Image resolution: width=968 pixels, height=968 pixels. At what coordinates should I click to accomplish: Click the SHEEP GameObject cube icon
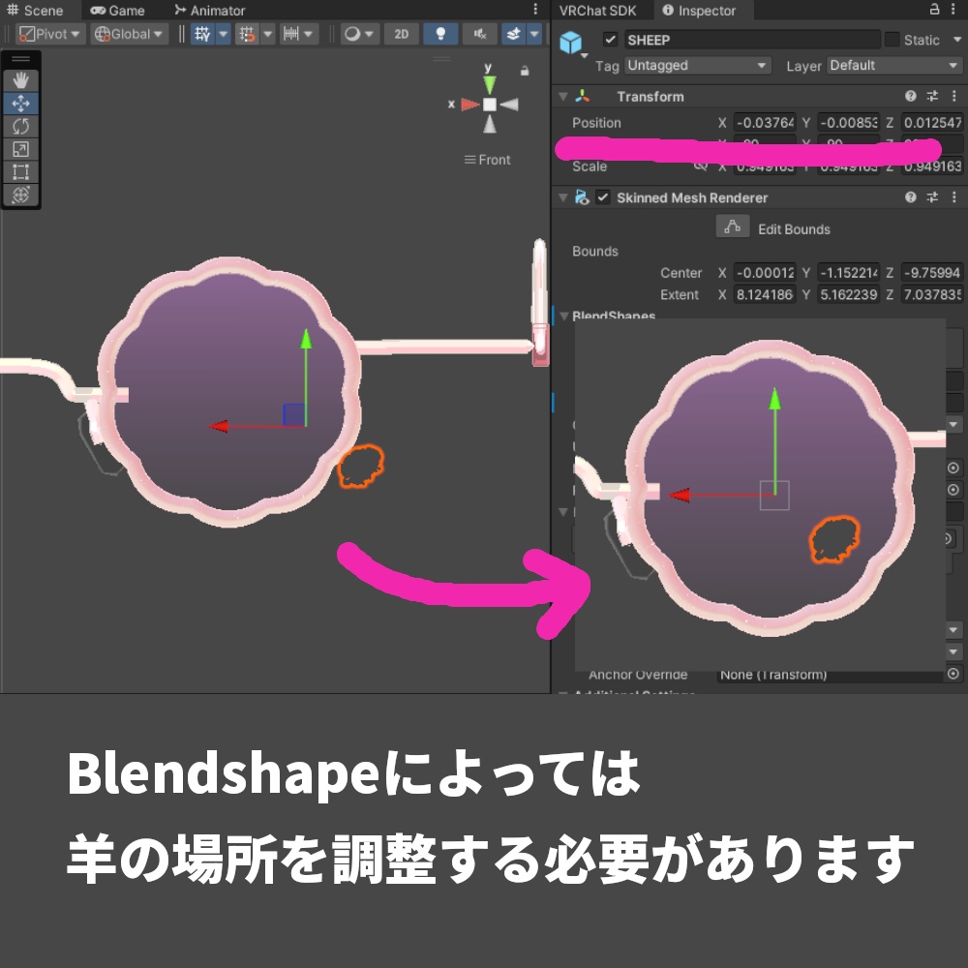click(570, 43)
